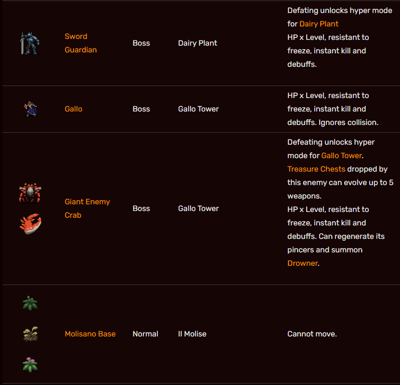Click the red Giant Enemy Crab sprite
Image resolution: width=400 pixels, height=385 pixels.
click(x=30, y=193)
